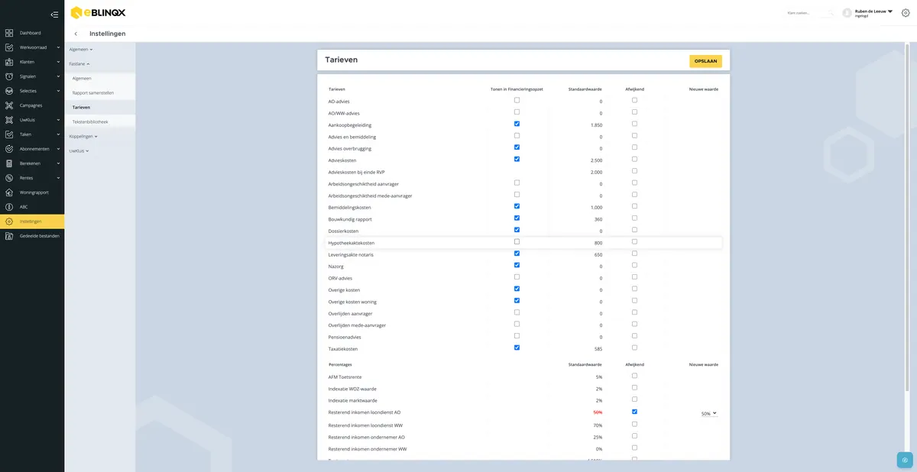Expand the Werkvoorraad submenu chevron

tap(59, 47)
